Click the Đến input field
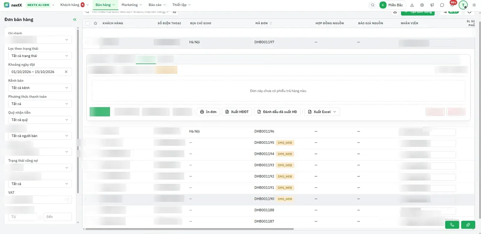Viewport: 481px width, 234px height. [57, 217]
